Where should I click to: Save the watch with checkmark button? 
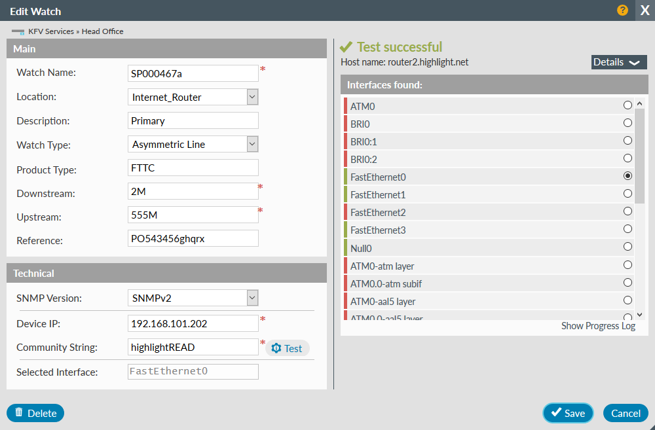click(568, 413)
